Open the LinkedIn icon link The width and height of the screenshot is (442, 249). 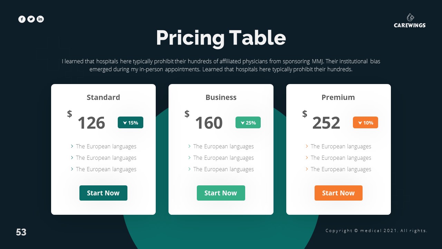coord(40,19)
